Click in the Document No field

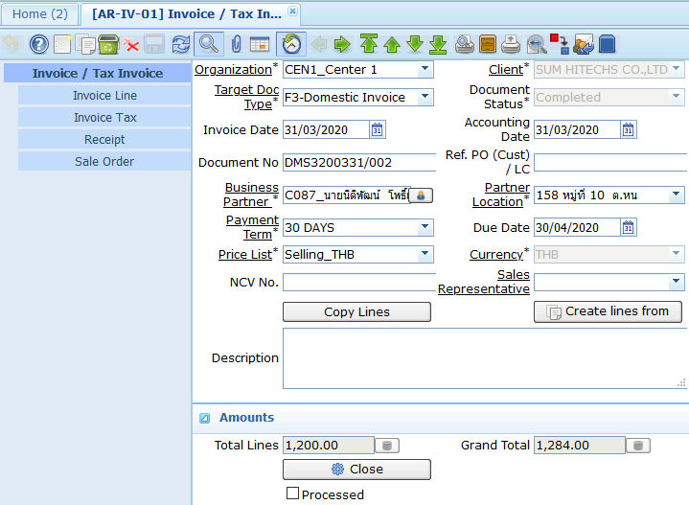[359, 163]
